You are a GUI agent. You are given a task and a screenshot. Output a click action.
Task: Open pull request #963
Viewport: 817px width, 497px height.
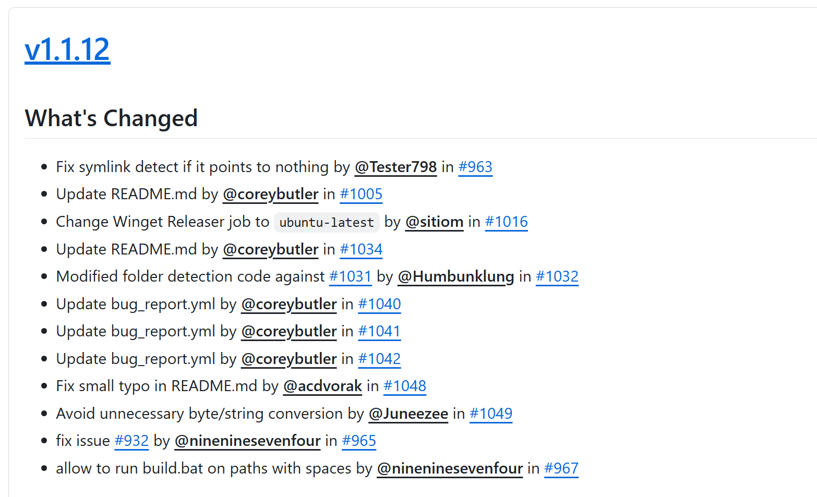pyautogui.click(x=475, y=167)
